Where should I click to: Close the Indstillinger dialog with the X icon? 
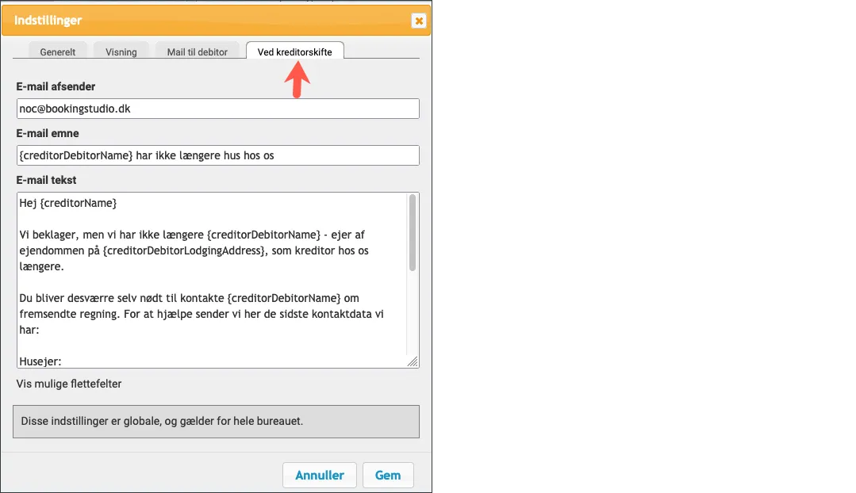tap(418, 21)
